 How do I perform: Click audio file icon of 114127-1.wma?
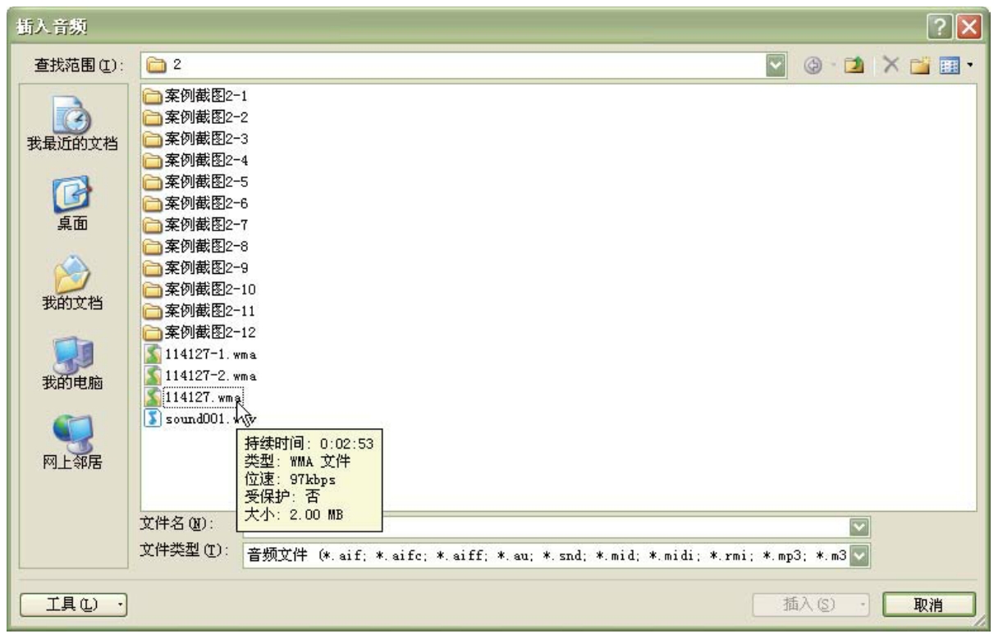click(153, 353)
